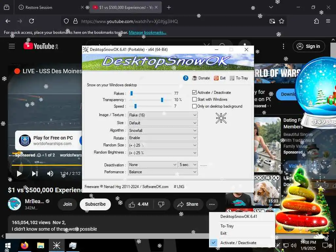Open the Windows Start menu
The height and width of the screenshot is (252, 336).
point(8,245)
